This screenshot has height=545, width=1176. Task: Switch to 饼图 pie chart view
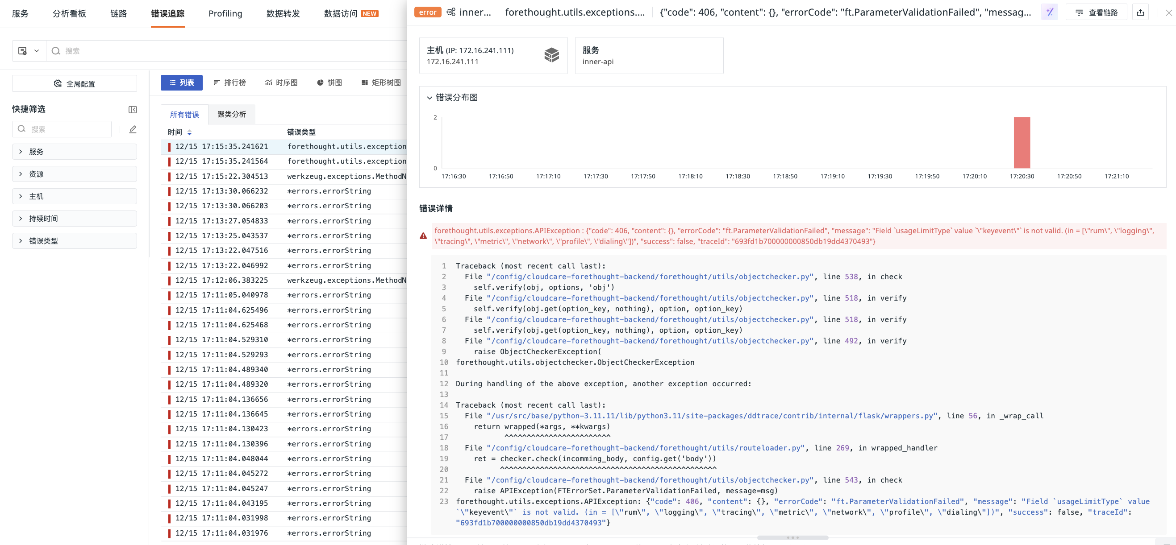(329, 83)
